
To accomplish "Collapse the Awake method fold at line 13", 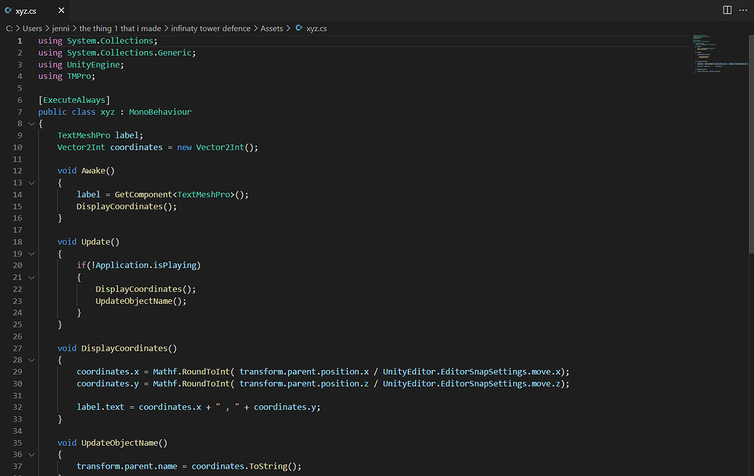I will click(31, 183).
